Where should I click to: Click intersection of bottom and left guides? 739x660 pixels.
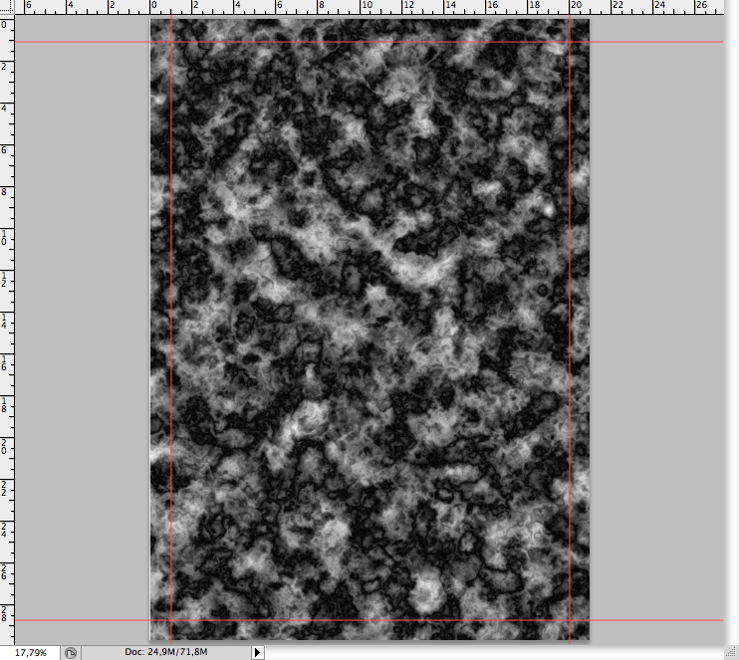172,620
